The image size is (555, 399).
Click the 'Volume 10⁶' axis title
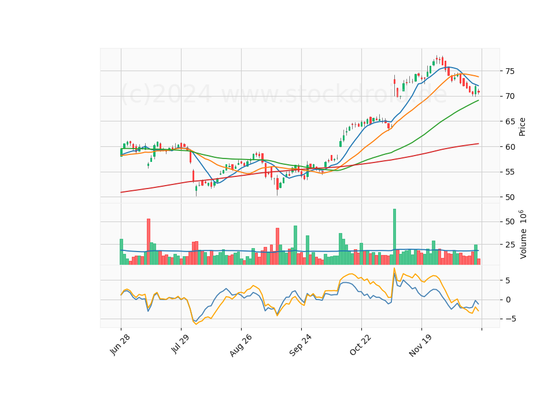coord(523,234)
